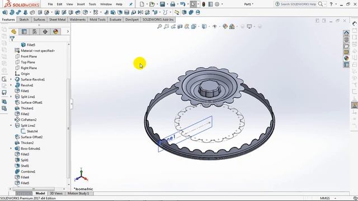
Task: Switch to the PropertyManager tab
Action: (24, 31)
